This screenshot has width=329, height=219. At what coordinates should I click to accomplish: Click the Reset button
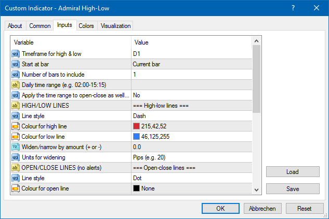tap(305, 208)
